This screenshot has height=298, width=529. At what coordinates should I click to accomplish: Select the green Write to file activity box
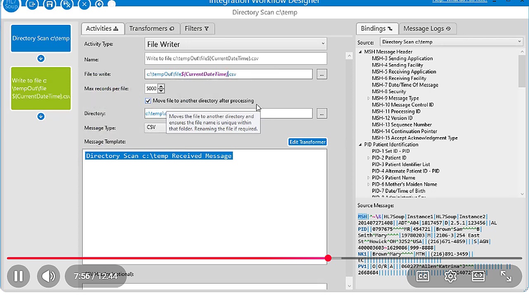tap(41, 89)
